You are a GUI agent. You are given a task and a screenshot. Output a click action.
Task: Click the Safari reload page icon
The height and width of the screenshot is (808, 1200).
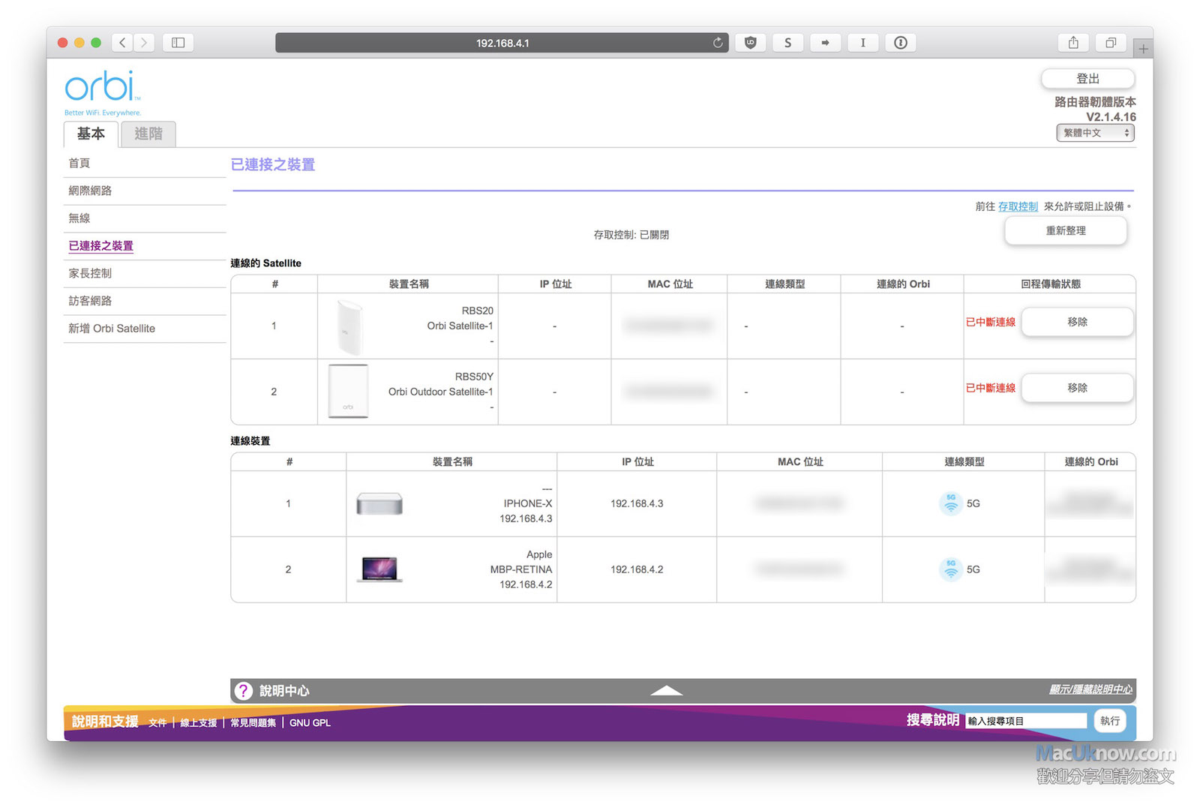coord(718,43)
